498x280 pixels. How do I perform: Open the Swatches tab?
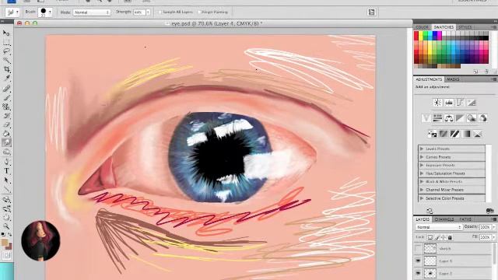point(444,27)
